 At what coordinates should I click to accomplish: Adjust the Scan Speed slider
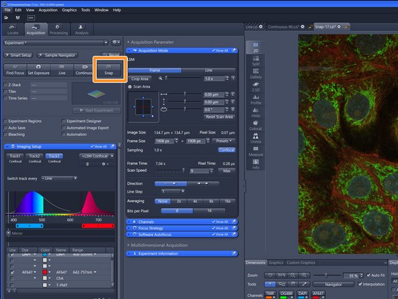click(x=170, y=170)
